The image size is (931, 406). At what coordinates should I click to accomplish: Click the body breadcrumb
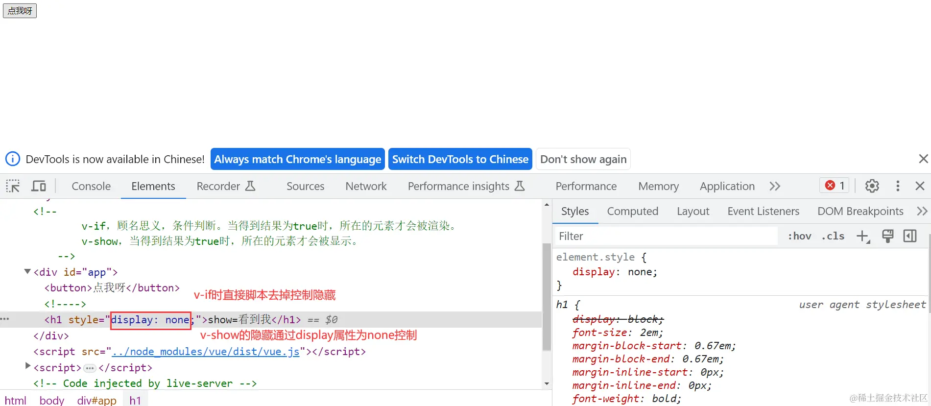52,400
